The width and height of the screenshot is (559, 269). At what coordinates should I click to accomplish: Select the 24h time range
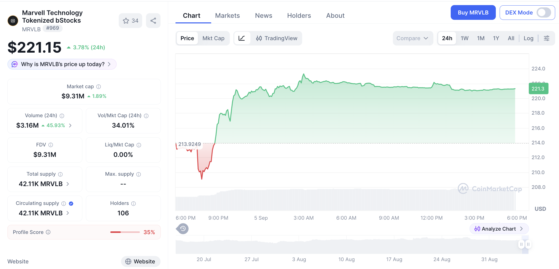[447, 38]
